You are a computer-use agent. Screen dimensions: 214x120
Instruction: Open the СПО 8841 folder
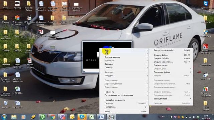[x=5, y=48]
